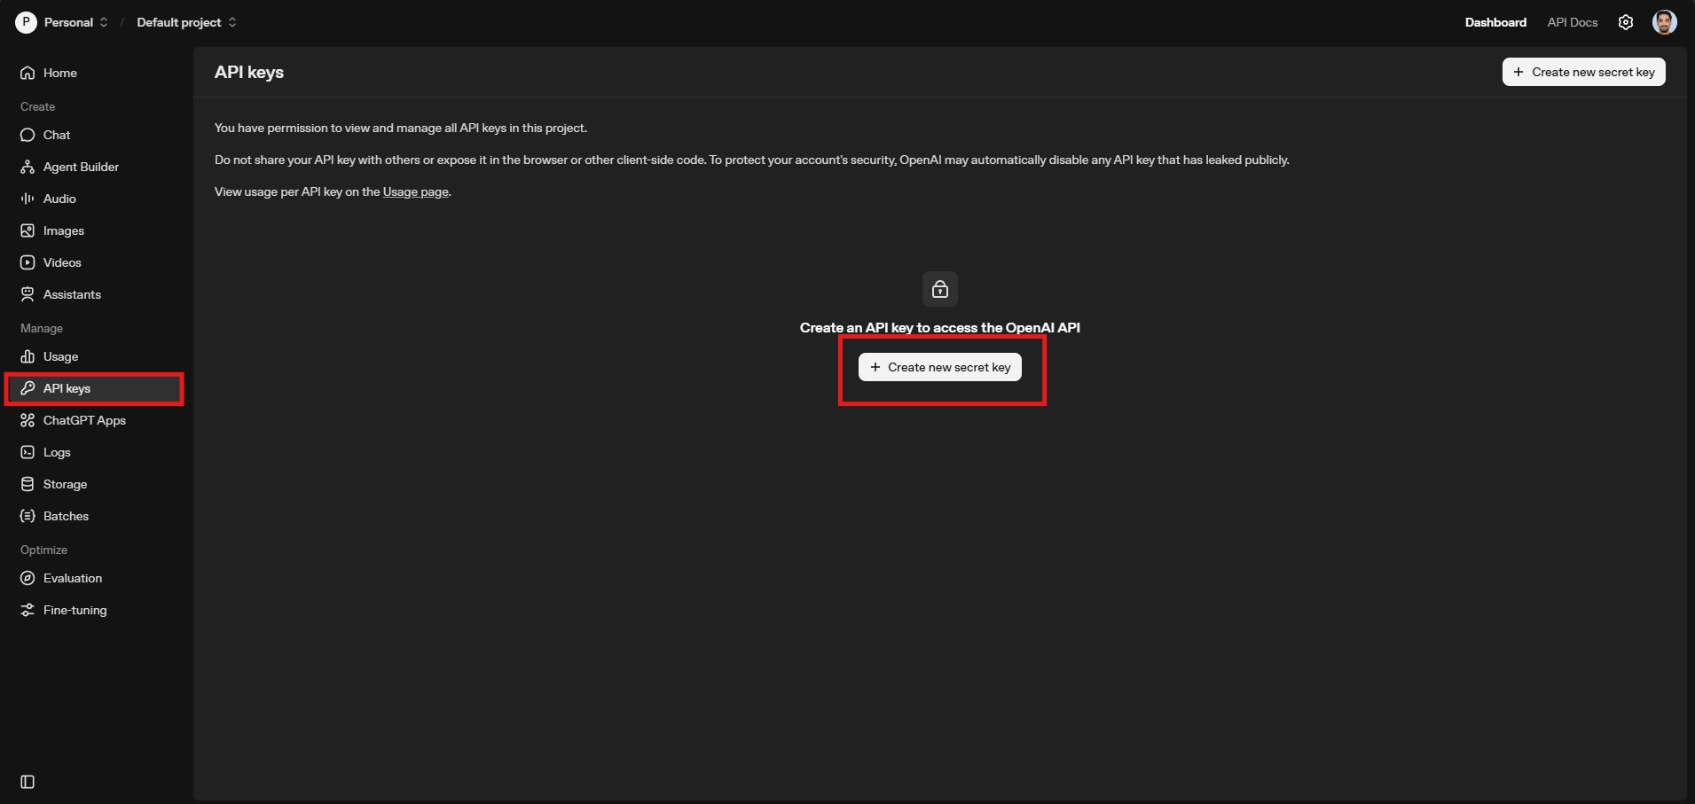Screen dimensions: 1695x804
Task: Open Chat from the sidebar
Action: [x=95, y=135]
